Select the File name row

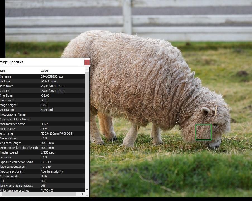click(42, 76)
